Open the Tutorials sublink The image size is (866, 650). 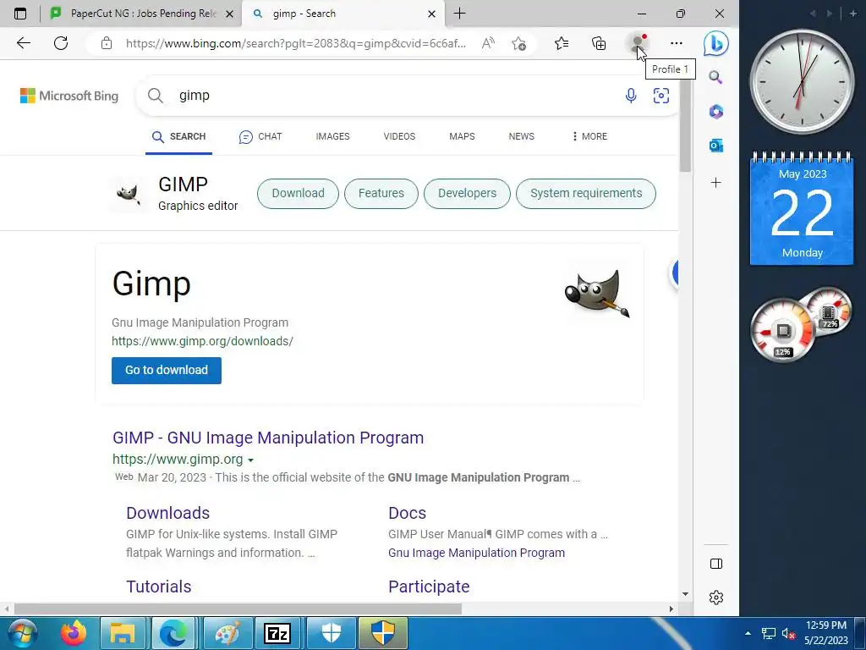coord(158,587)
